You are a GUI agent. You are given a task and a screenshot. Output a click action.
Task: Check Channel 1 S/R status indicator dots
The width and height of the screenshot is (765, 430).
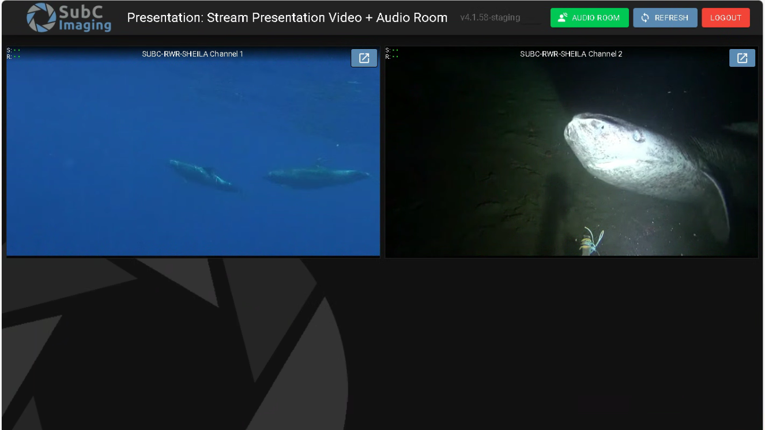tap(13, 54)
